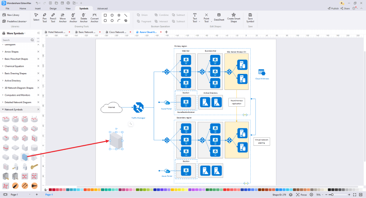The height and width of the screenshot is (198, 366).
Task: Open Predefine Libraries dropdown
Action: pyautogui.click(x=15, y=22)
